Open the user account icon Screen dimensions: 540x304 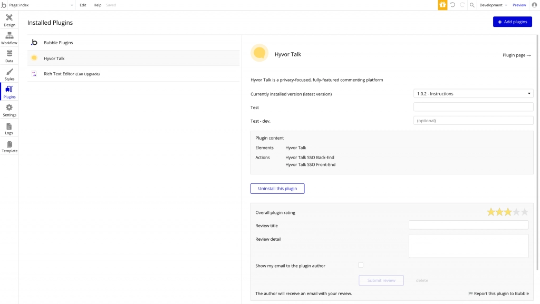click(535, 5)
